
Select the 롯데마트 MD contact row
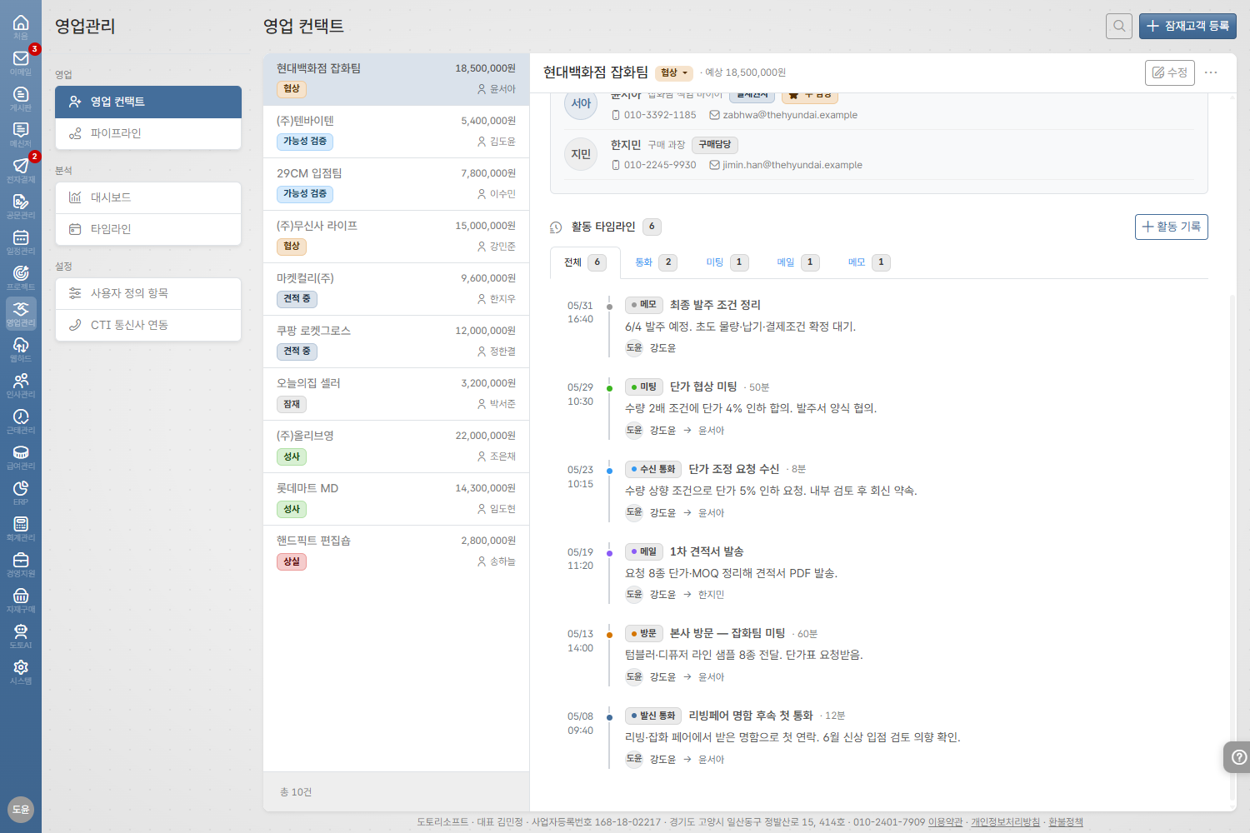coord(396,499)
